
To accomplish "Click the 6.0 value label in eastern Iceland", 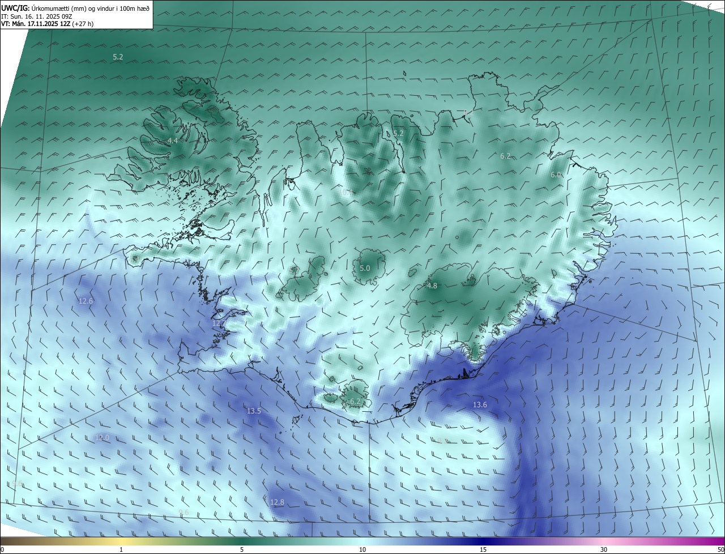I will coord(556,175).
